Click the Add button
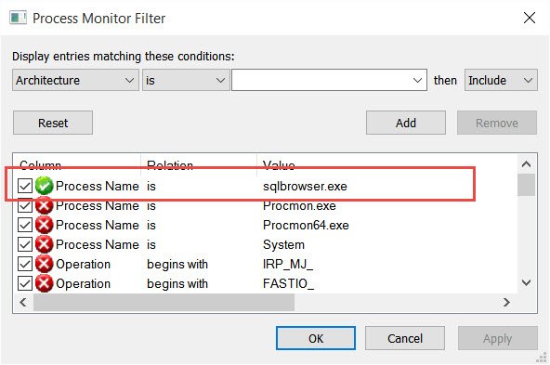This screenshot has height=365, width=550. click(406, 123)
